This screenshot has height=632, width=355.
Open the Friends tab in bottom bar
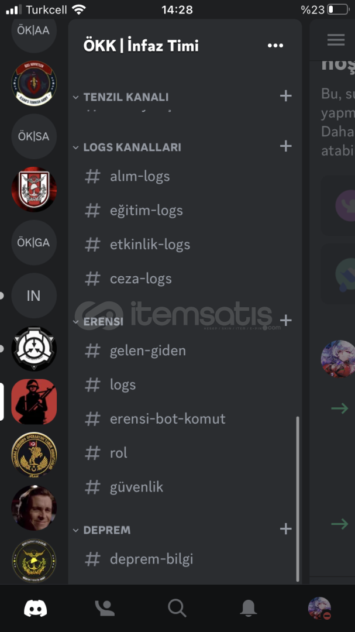(x=105, y=608)
